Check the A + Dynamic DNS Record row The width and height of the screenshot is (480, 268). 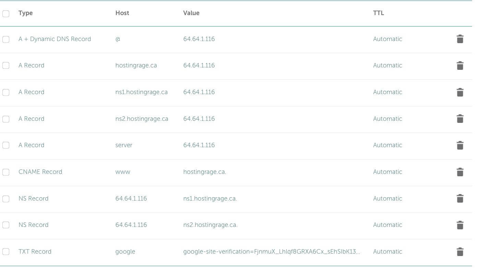pos(6,39)
